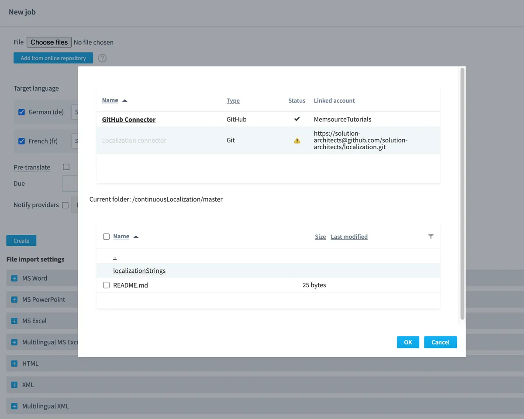Sort connectors by Name column header
Screen dimensions: 524x419
110,100
